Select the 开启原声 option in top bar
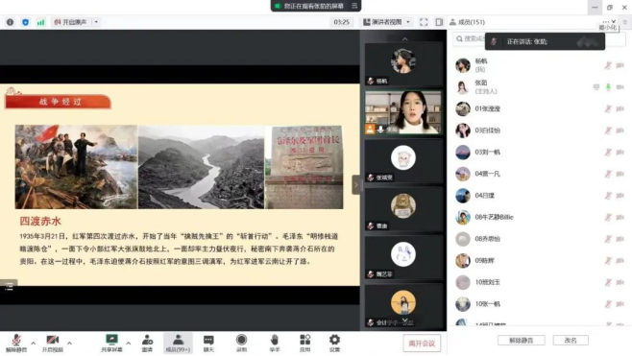Image resolution: width=632 pixels, height=356 pixels. pos(70,22)
